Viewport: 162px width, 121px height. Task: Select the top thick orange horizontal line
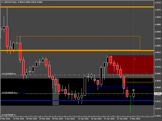tap(77, 7)
